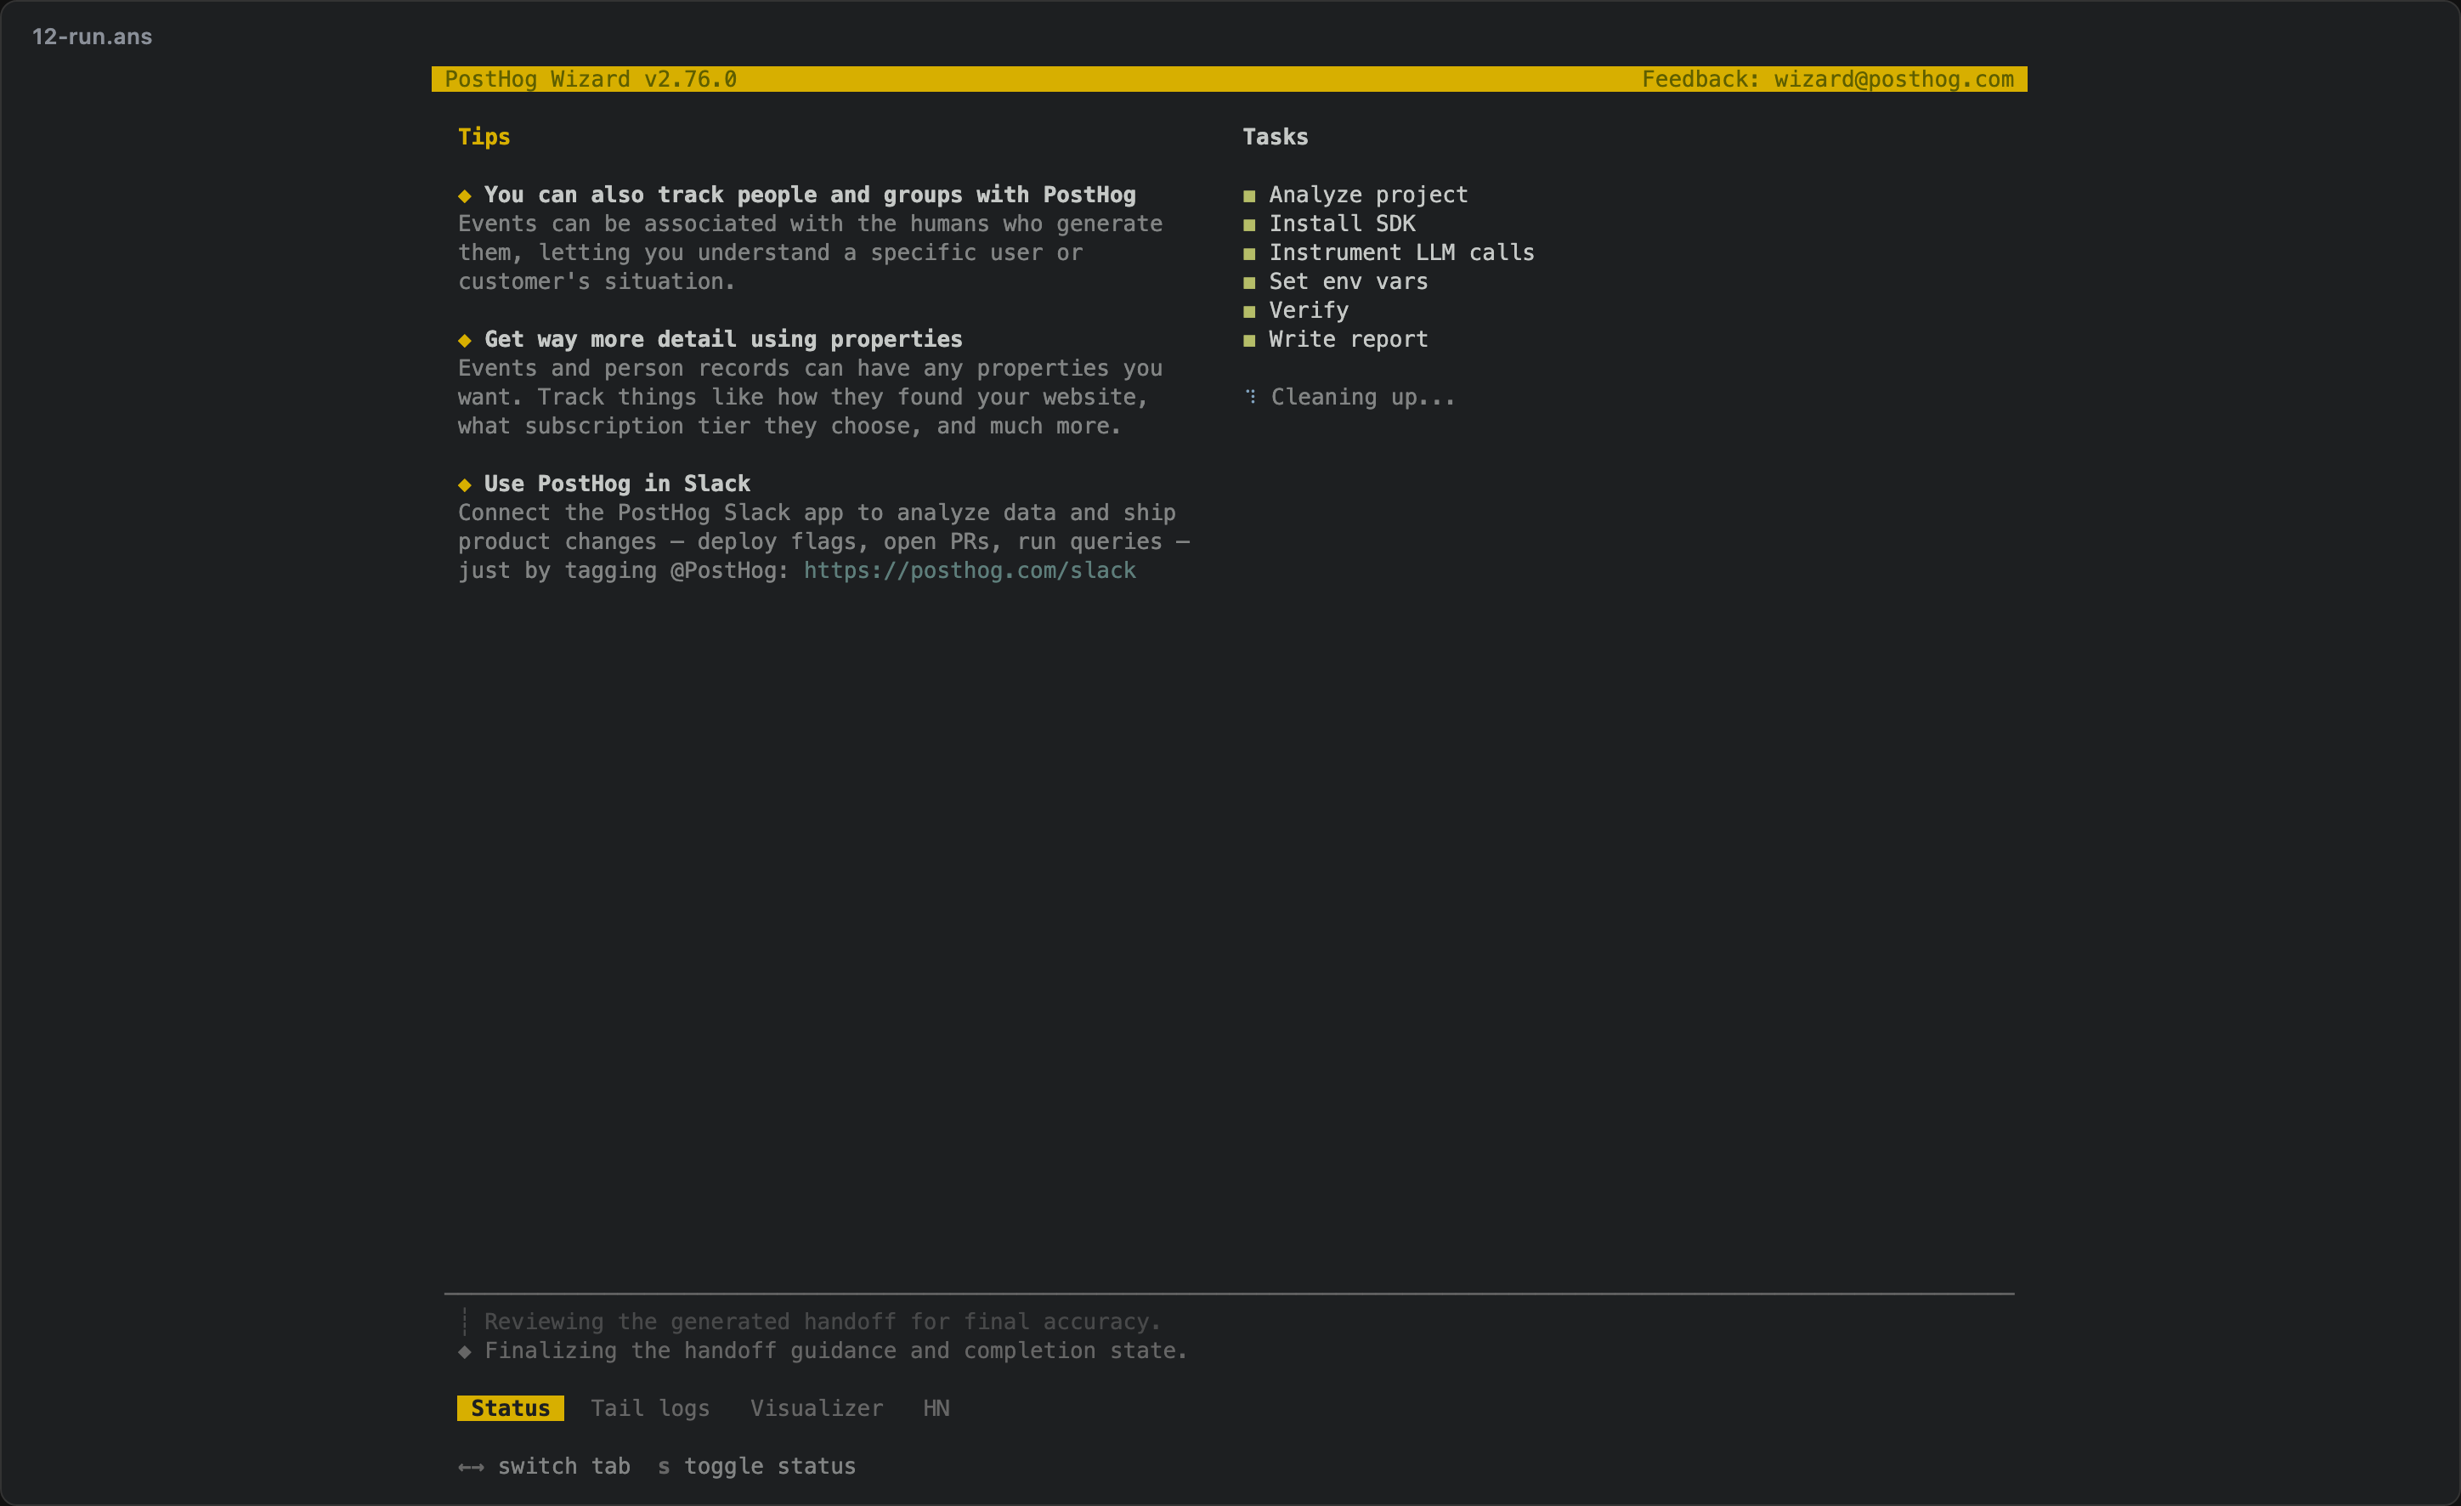Image resolution: width=2461 pixels, height=1506 pixels.
Task: Select tip title 'Get way more detail using properties'
Action: pos(723,340)
